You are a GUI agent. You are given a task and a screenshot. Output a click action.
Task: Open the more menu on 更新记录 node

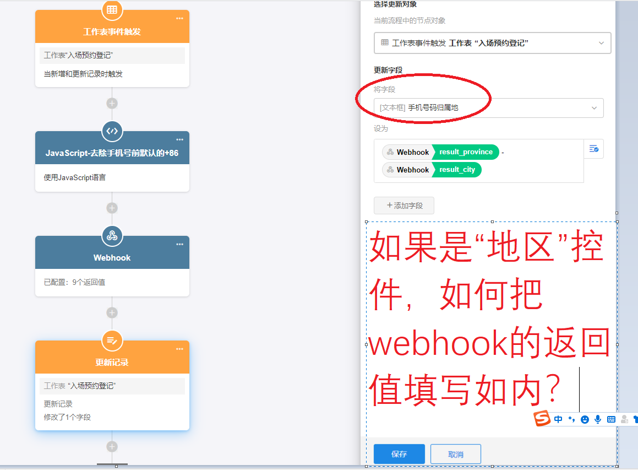(x=179, y=349)
